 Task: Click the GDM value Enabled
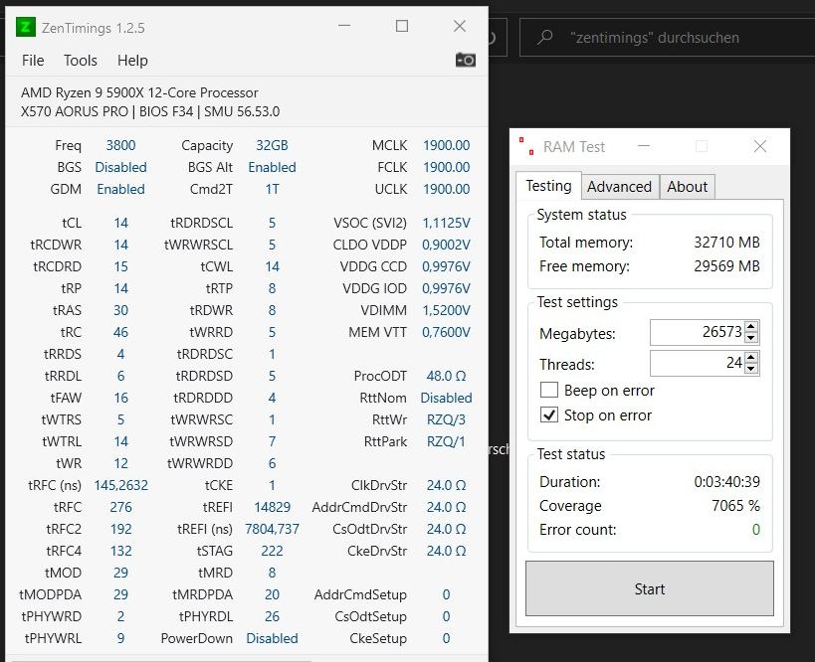coord(120,189)
